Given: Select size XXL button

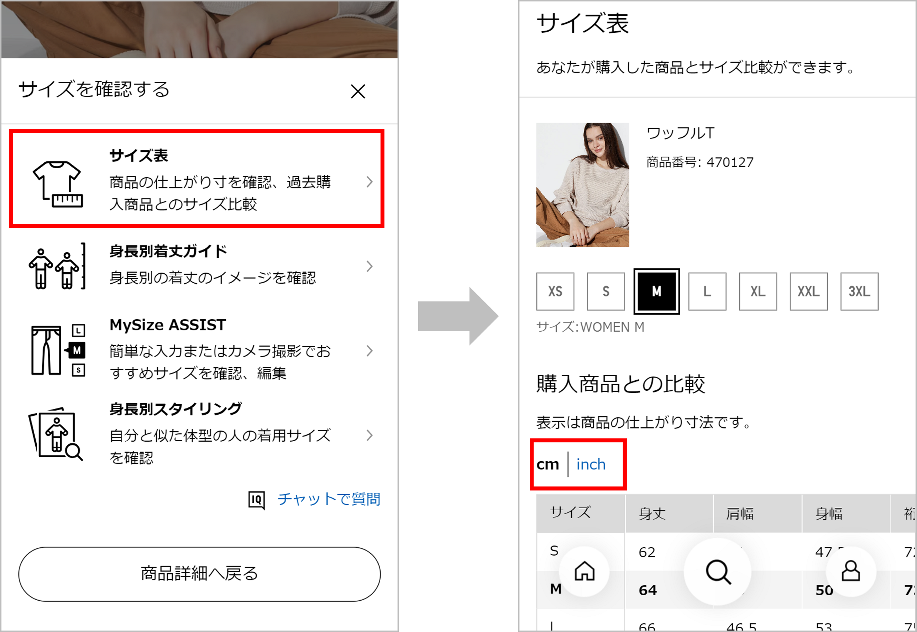Looking at the screenshot, I should [x=808, y=291].
